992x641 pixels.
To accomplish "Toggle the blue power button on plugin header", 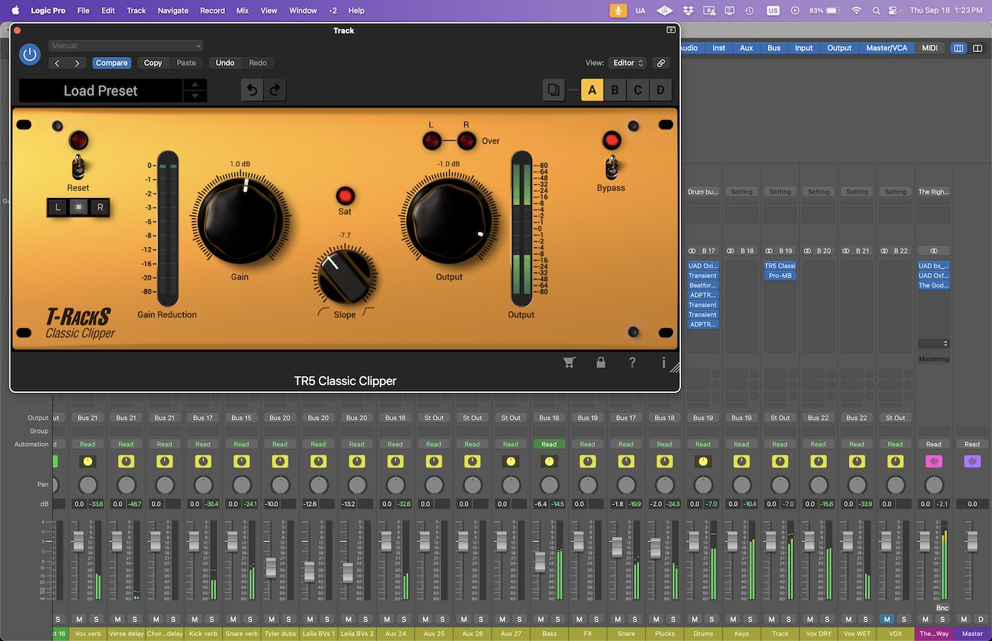I will tap(30, 54).
